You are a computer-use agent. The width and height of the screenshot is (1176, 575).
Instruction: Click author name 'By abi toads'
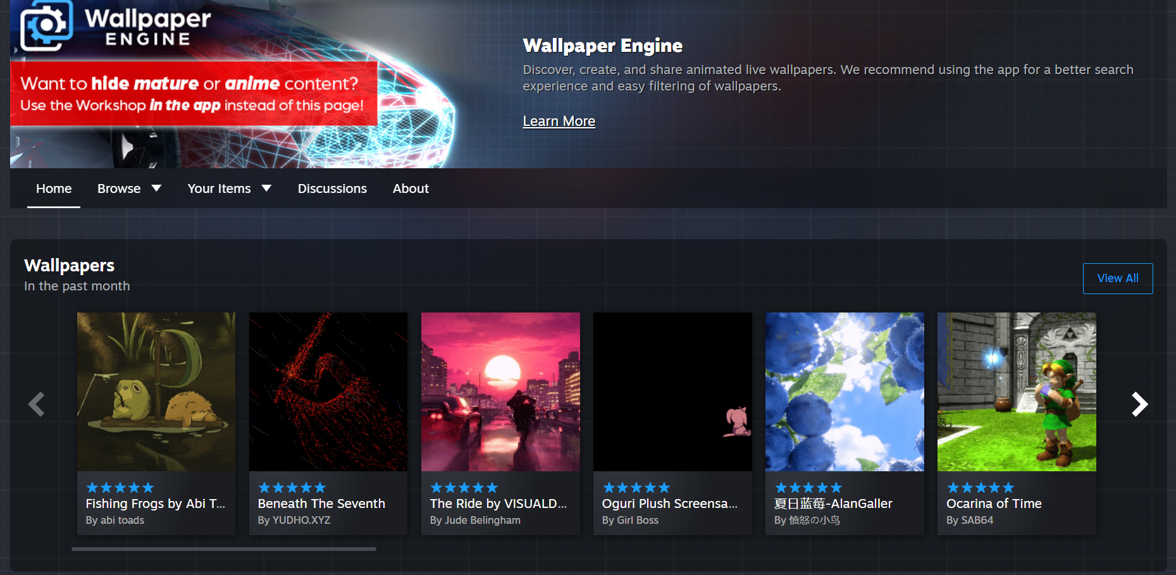pos(115,520)
